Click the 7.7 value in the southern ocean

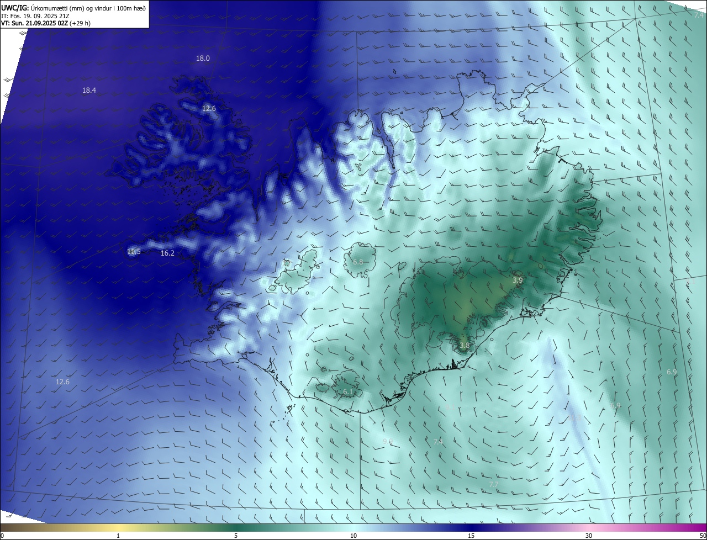tap(494, 484)
